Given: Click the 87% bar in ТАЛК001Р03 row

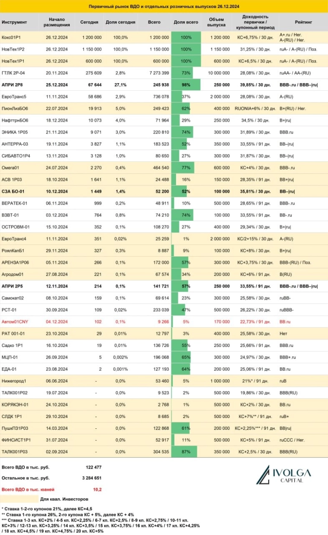Looking at the screenshot, I should tap(184, 451).
